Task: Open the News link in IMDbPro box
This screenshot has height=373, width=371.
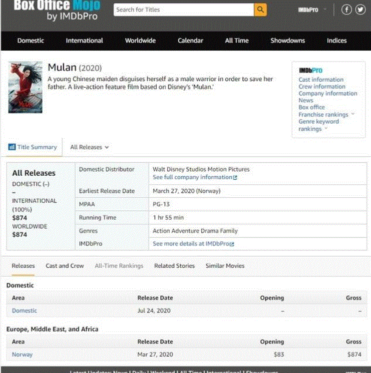Action: point(306,101)
